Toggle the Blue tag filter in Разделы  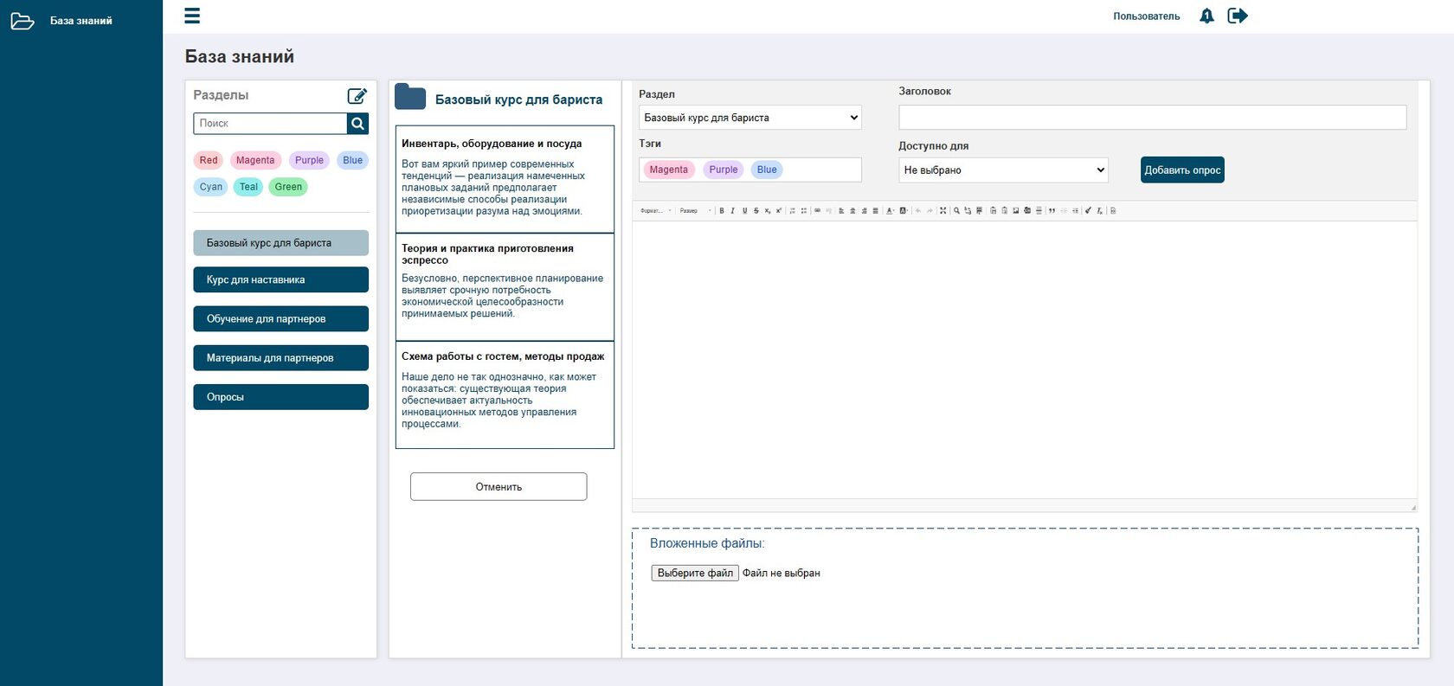(353, 160)
